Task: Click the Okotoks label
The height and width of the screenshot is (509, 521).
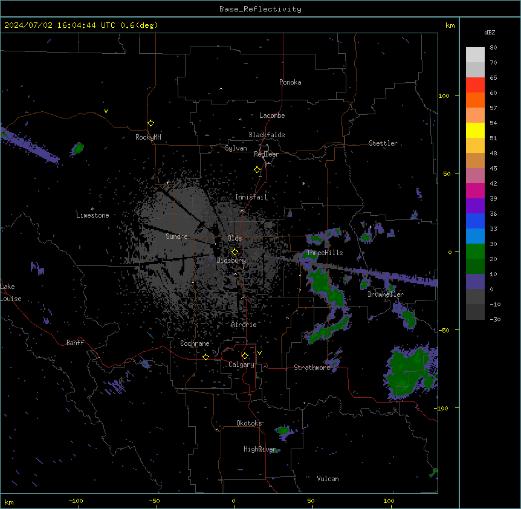Action: pos(249,423)
